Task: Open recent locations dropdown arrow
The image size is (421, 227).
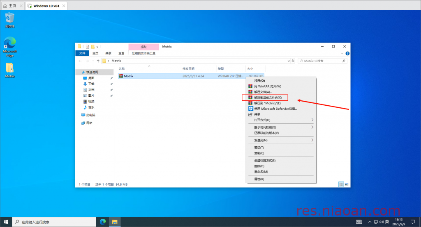Action: [x=93, y=61]
